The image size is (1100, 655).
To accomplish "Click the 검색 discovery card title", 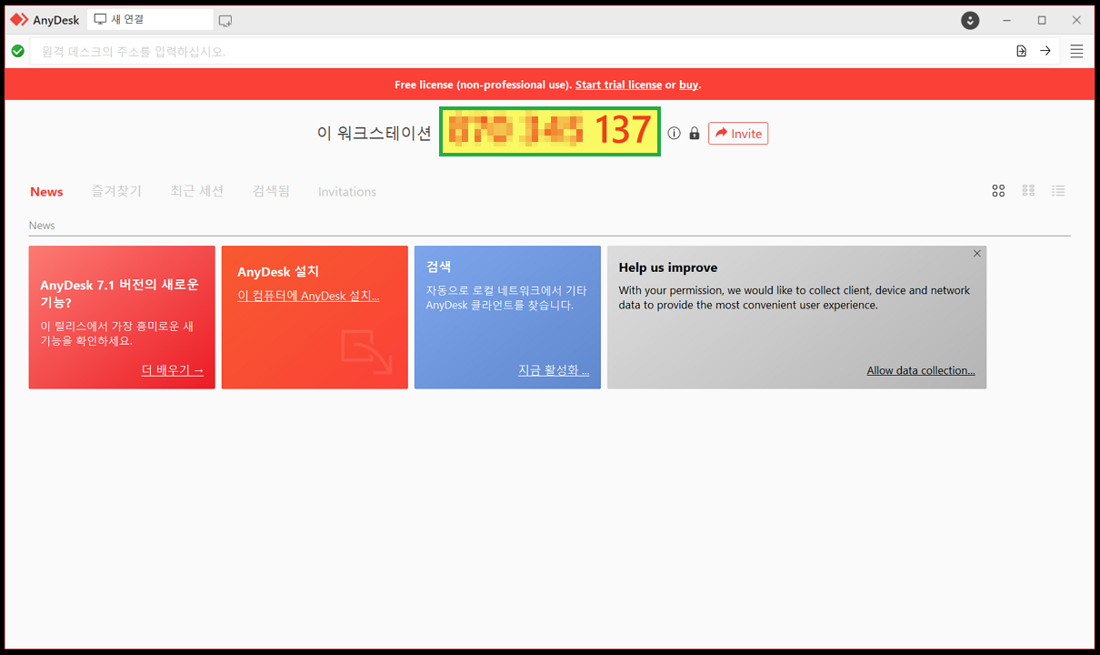I will (x=439, y=267).
